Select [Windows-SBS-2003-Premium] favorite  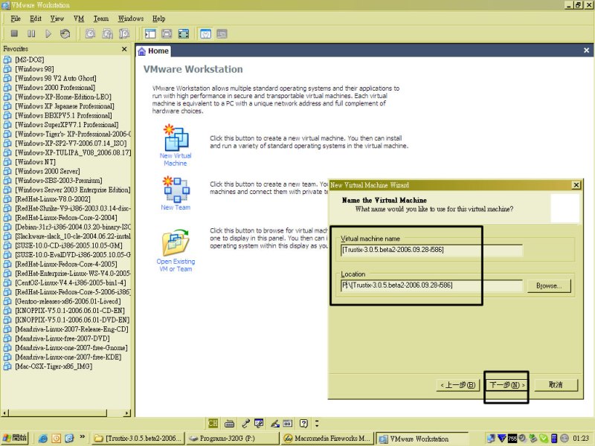(59, 181)
